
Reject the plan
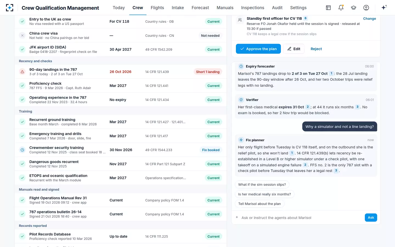point(316,49)
